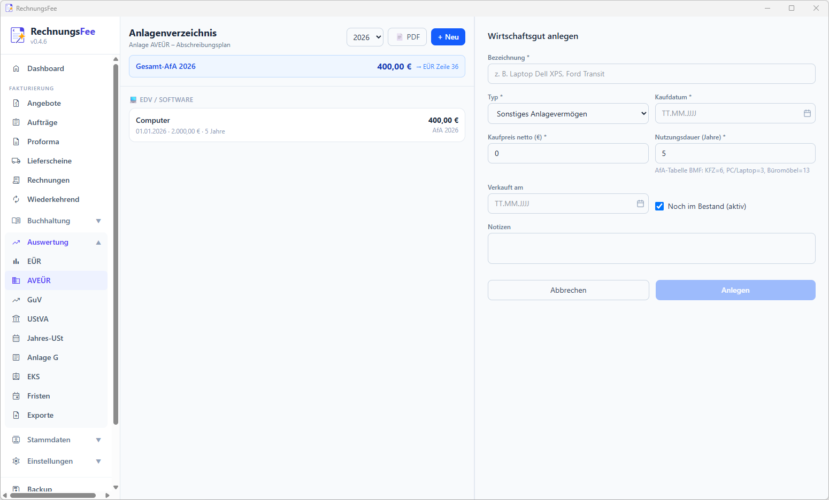829x500 pixels.
Task: Open Angebote via its document icon
Action: [16, 103]
